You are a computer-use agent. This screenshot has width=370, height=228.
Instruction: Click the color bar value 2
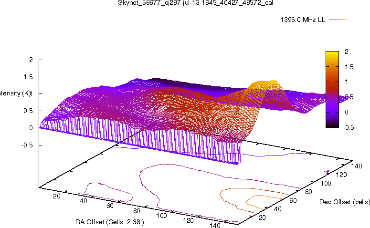(347, 52)
